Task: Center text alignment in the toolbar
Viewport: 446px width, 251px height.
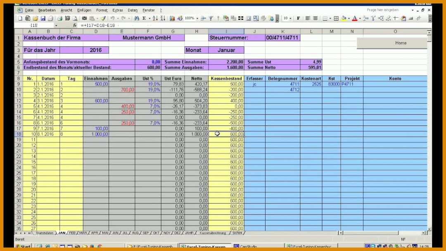Action: coord(316,18)
